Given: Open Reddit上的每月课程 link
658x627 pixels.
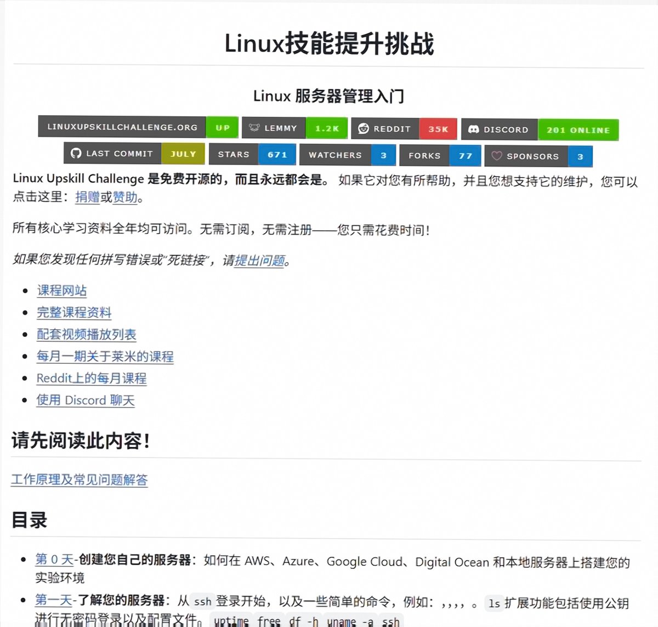Looking at the screenshot, I should [92, 378].
